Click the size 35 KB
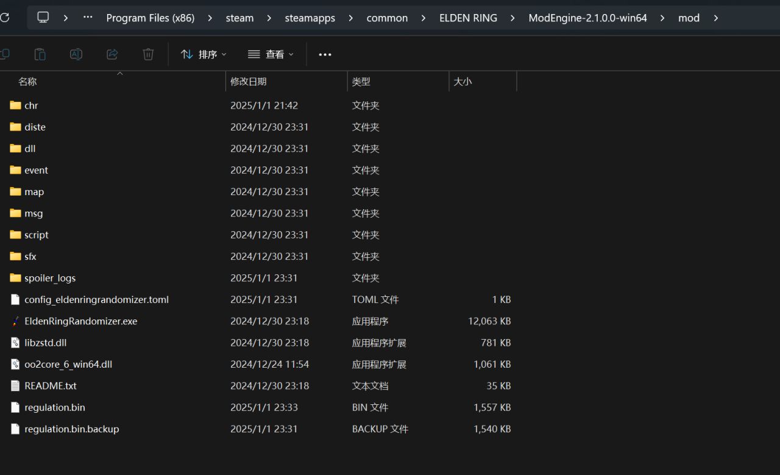The height and width of the screenshot is (475, 780). (x=498, y=386)
